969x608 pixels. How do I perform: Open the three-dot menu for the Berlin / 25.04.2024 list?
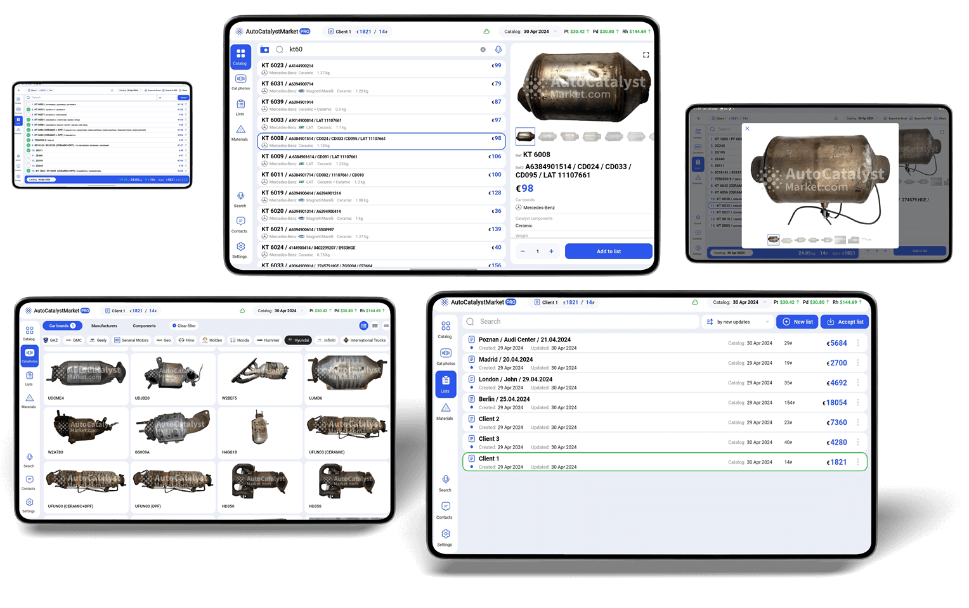pyautogui.click(x=858, y=403)
